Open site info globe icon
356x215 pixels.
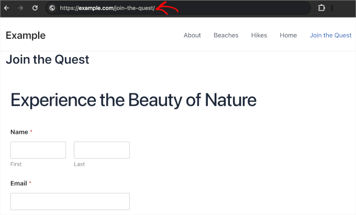[52, 8]
